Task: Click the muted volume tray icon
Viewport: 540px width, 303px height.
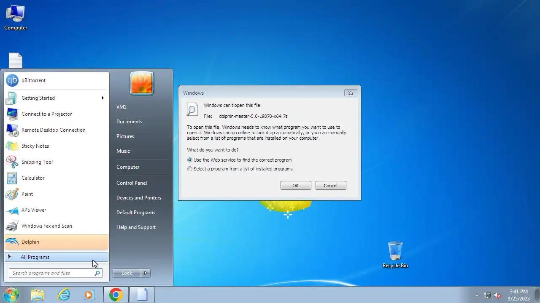Action: coord(497,295)
